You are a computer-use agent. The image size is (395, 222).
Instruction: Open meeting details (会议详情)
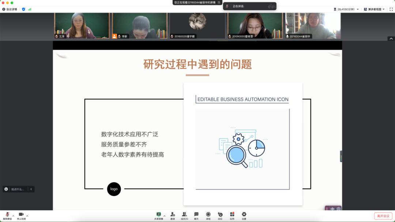(10, 9)
